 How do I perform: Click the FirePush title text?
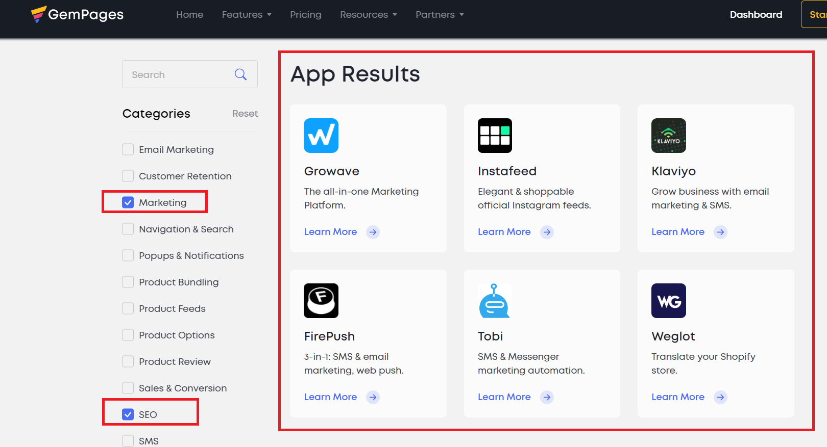coord(329,336)
